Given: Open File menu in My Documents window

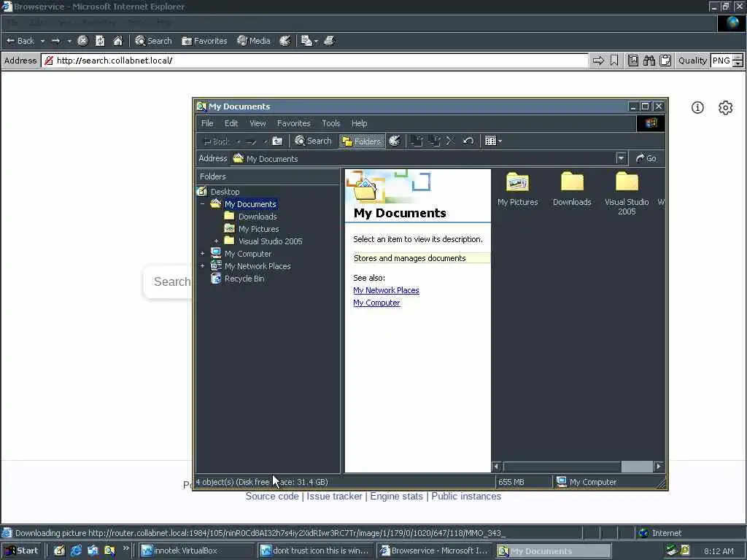Looking at the screenshot, I should point(207,123).
